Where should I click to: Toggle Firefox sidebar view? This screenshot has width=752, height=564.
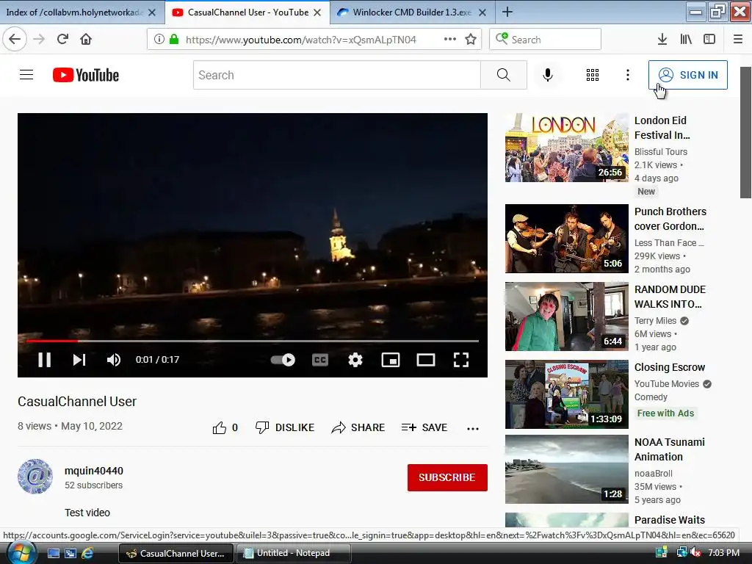click(x=709, y=40)
